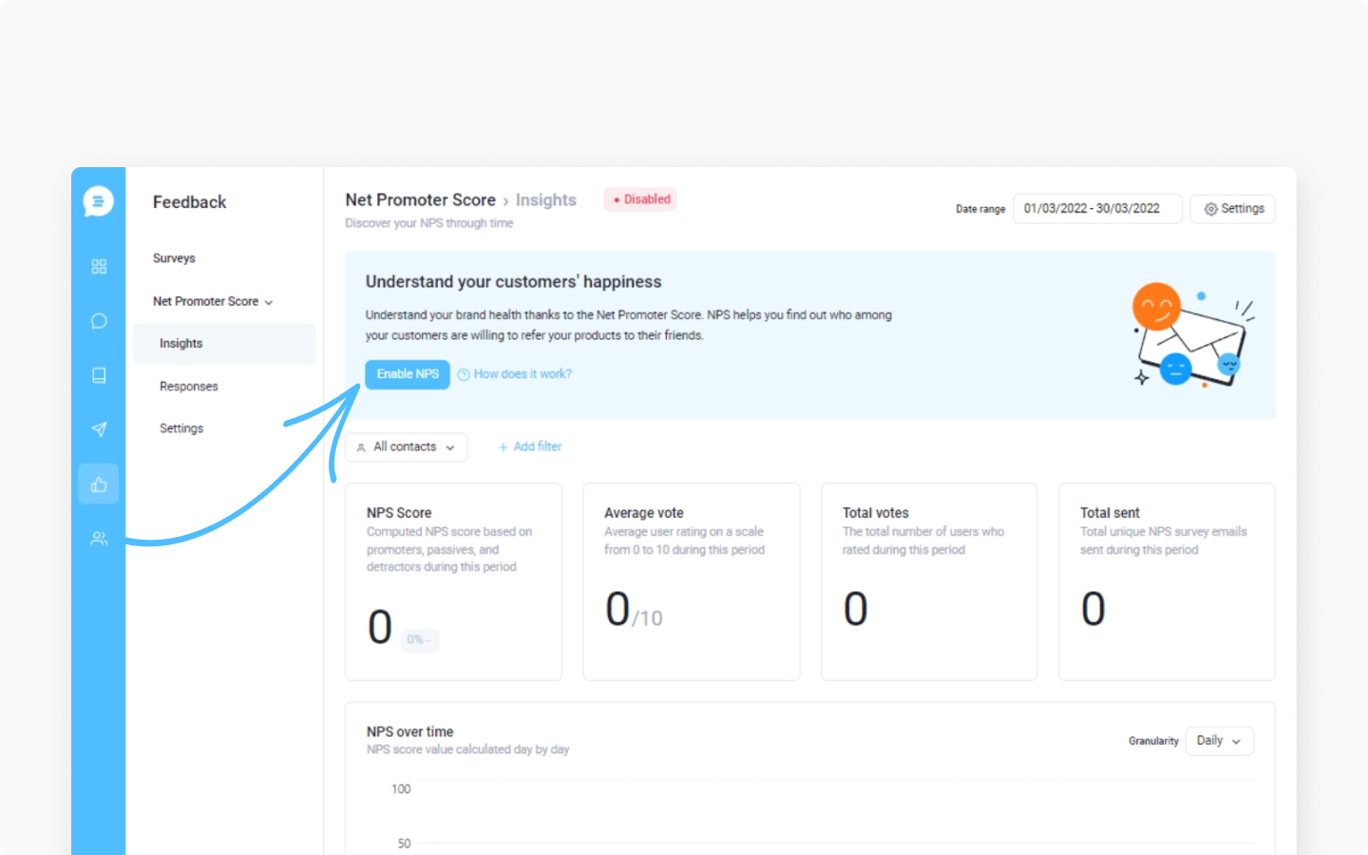Image resolution: width=1368 pixels, height=855 pixels.
Task: Open the How does it work link
Action: [522, 374]
